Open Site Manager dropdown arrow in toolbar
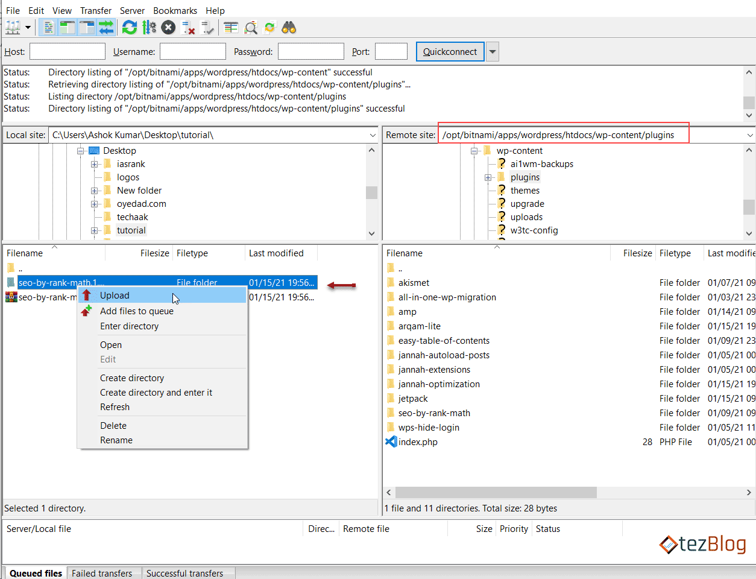This screenshot has height=579, width=756. 28,27
